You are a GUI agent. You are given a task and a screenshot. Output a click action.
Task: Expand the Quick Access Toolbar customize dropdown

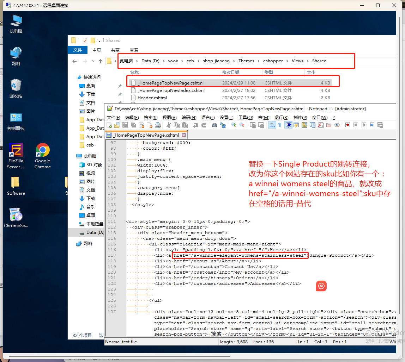point(99,40)
